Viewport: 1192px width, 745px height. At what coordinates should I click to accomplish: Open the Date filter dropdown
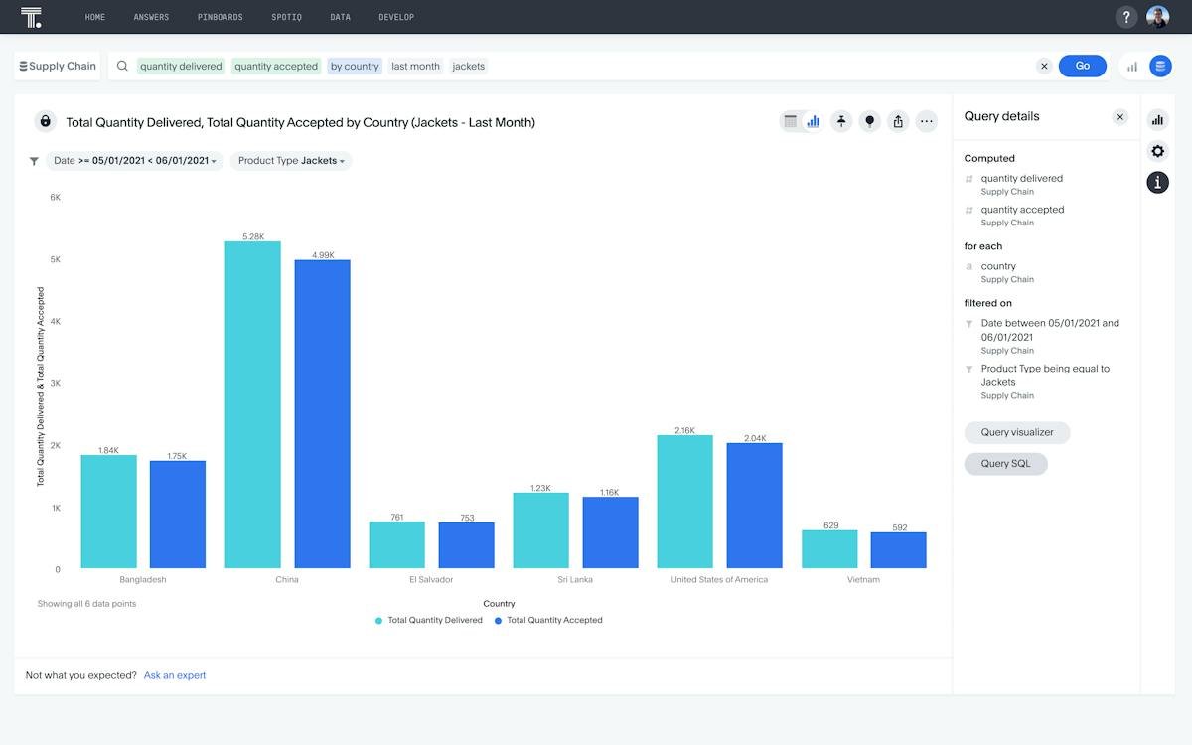pos(135,161)
